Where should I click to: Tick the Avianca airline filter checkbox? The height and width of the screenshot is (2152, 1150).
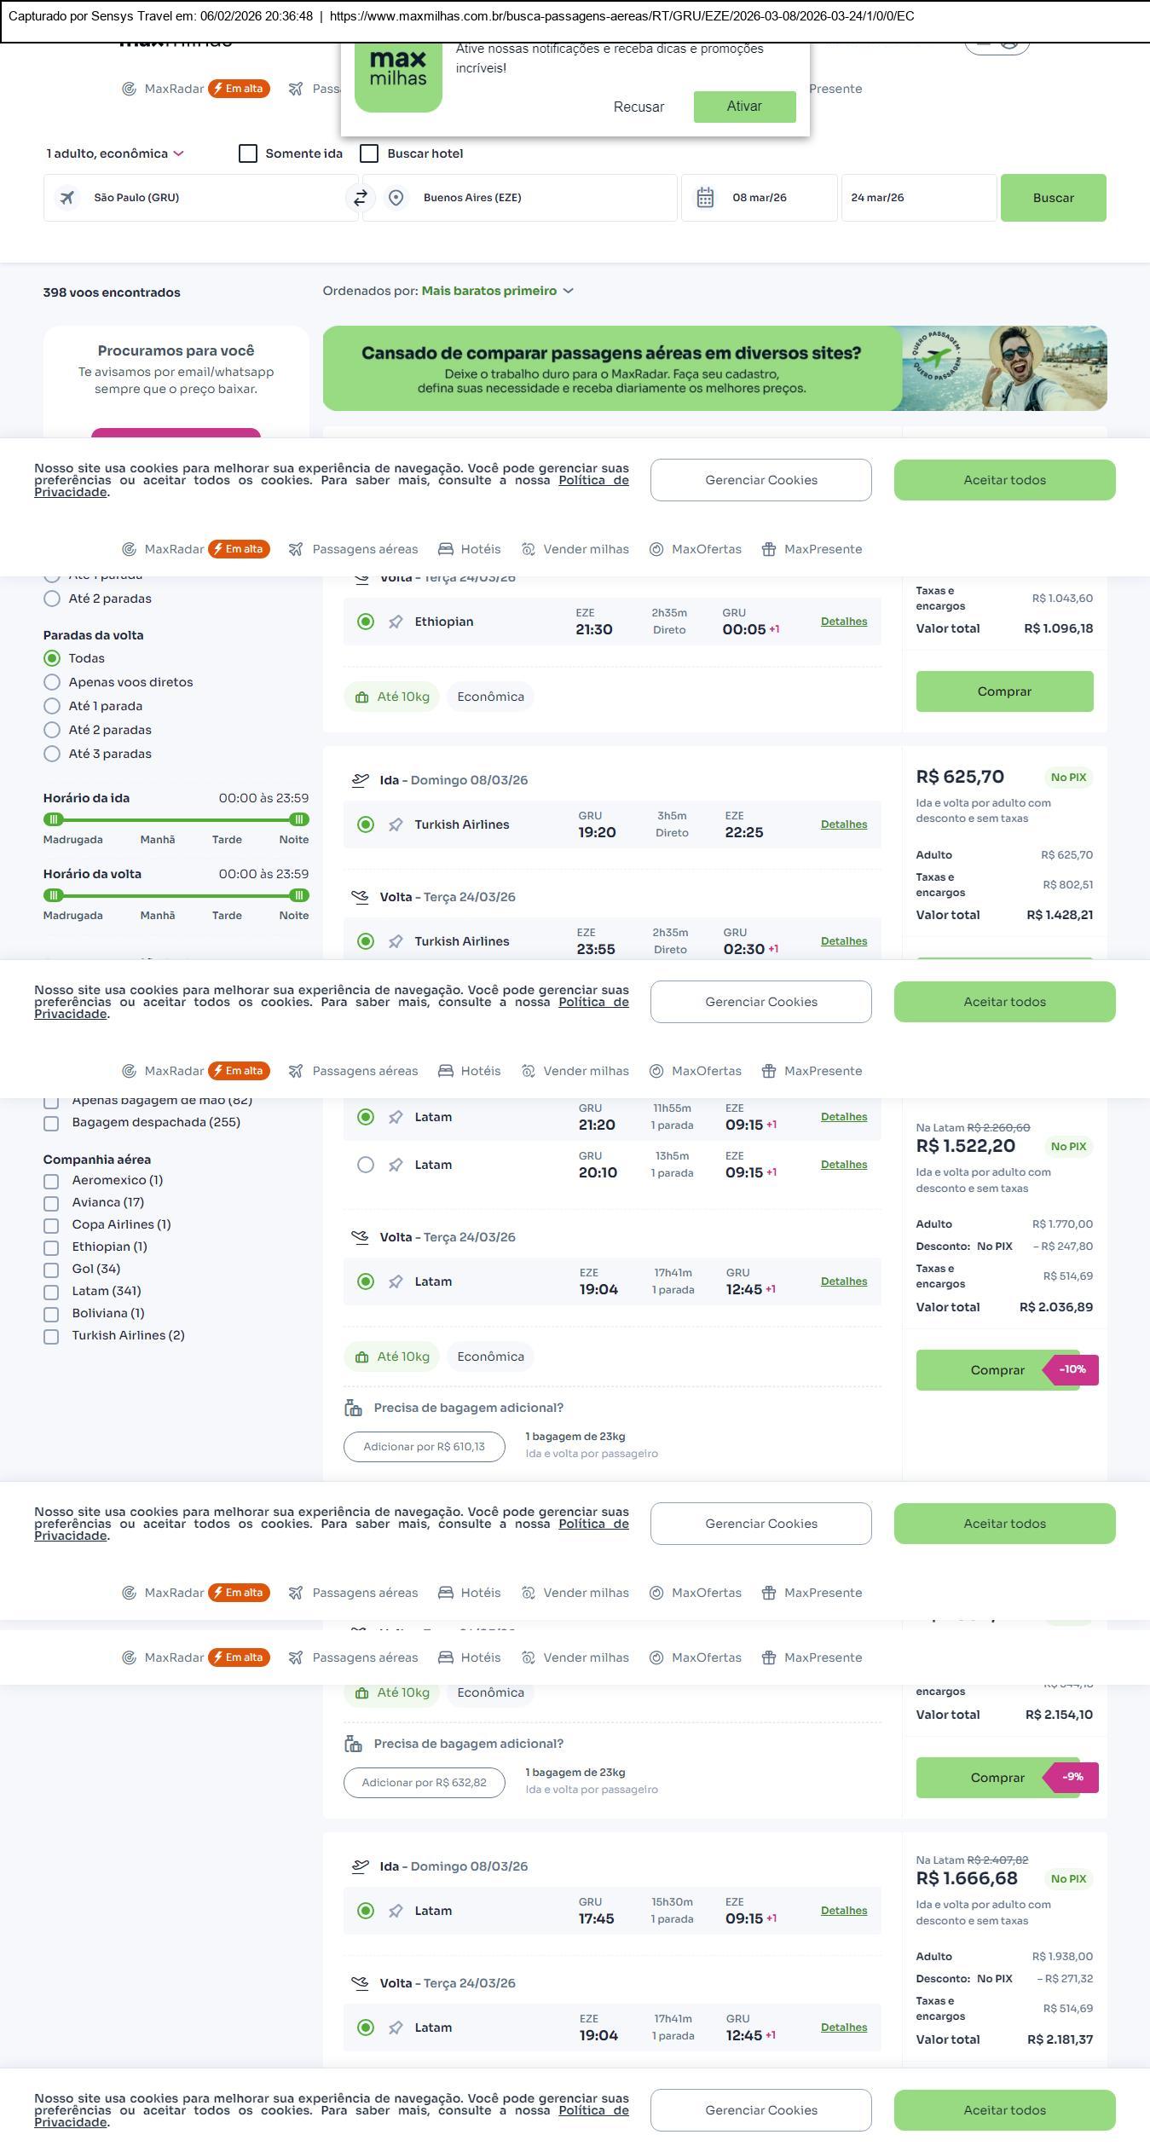coord(51,1203)
